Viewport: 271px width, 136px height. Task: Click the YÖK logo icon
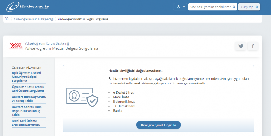coord(16,46)
